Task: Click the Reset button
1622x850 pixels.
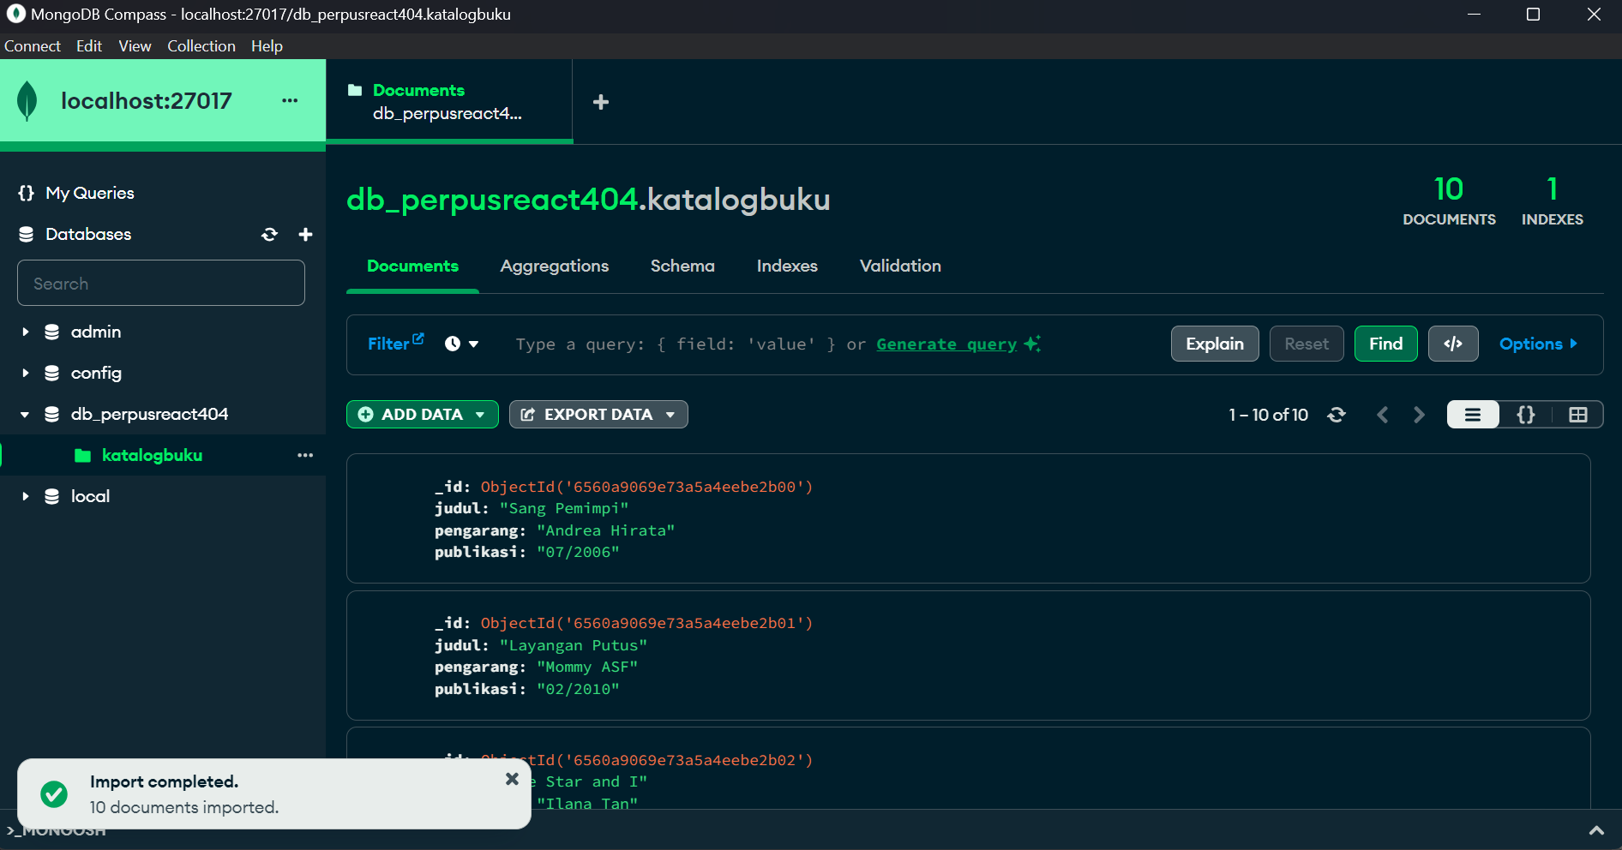Action: tap(1307, 344)
